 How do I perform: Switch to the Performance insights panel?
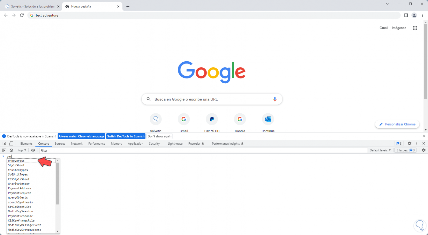(x=227, y=144)
